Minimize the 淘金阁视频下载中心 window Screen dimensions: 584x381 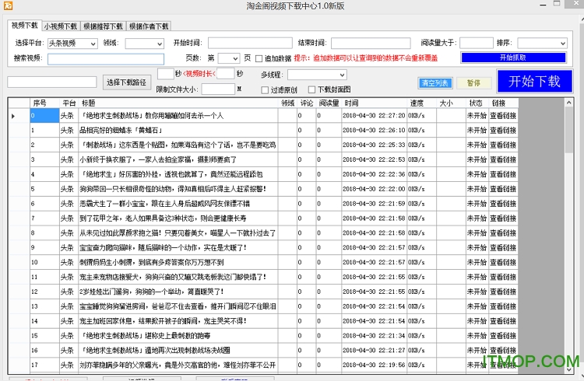click(543, 5)
